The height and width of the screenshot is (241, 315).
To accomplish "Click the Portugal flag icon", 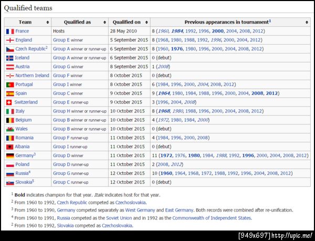I will tap(10, 85).
